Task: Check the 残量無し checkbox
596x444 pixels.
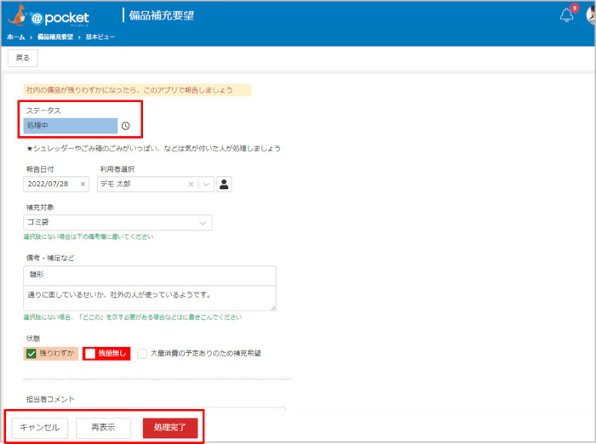Action: 90,354
